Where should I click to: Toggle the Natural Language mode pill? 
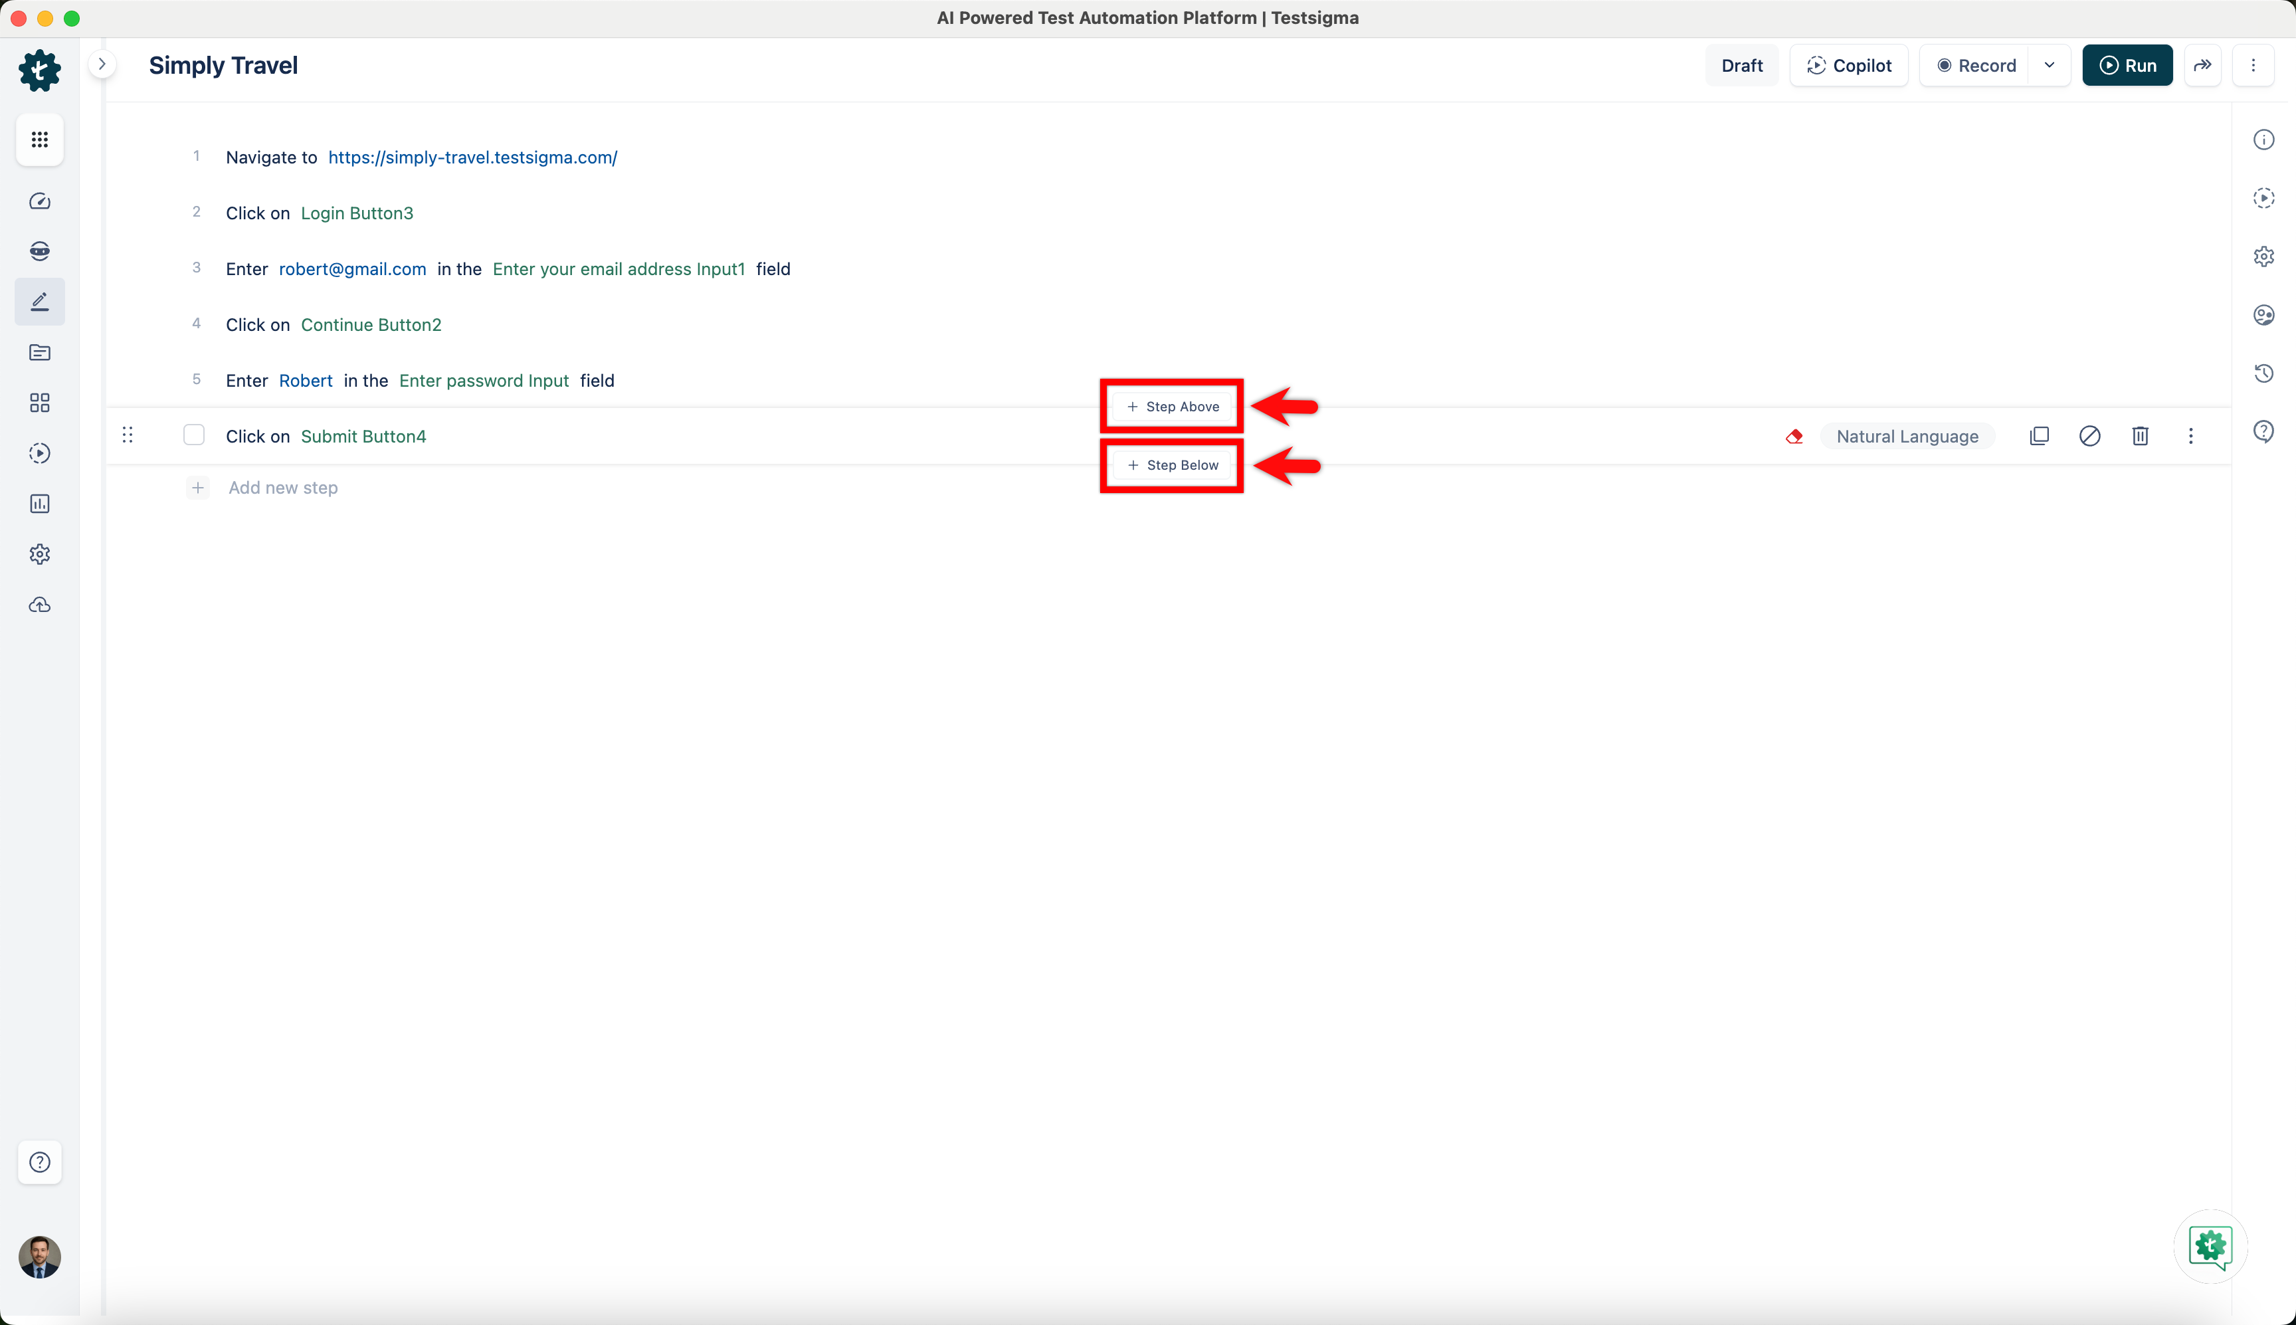(1907, 437)
